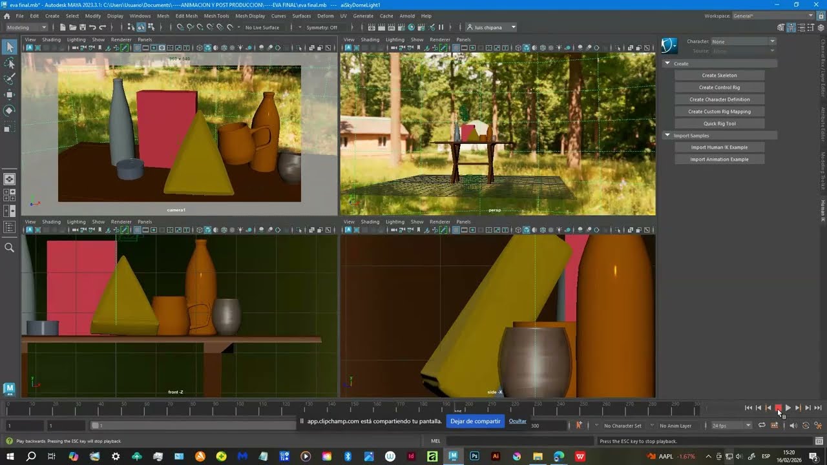Open the HumanIK logo menu icon

click(x=669, y=45)
